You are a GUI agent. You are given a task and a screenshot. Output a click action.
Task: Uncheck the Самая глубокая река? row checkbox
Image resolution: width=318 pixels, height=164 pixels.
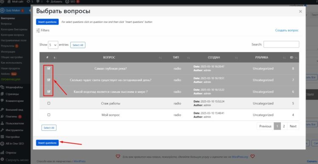(49, 68)
